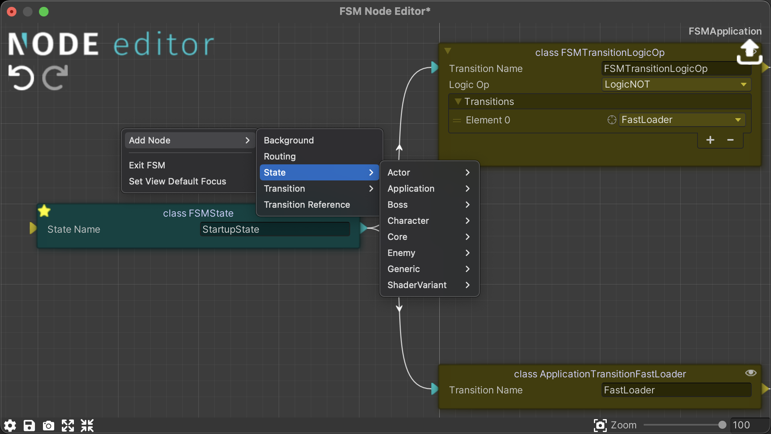Click the plus button to add a transition

(x=710, y=140)
